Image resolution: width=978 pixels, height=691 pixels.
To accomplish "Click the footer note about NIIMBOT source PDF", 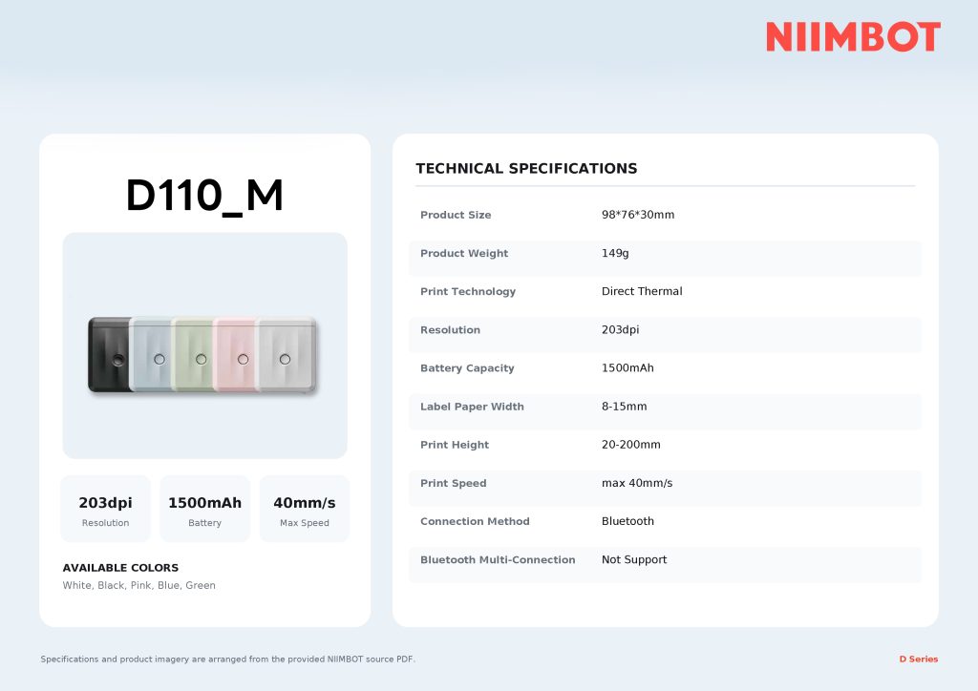I will point(227,660).
